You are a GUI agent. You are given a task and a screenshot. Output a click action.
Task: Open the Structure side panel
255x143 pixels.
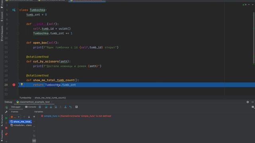(2, 121)
